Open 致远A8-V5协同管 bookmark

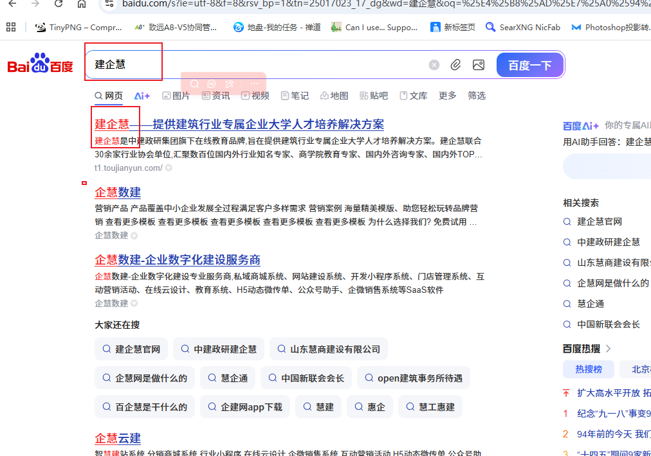coord(176,28)
